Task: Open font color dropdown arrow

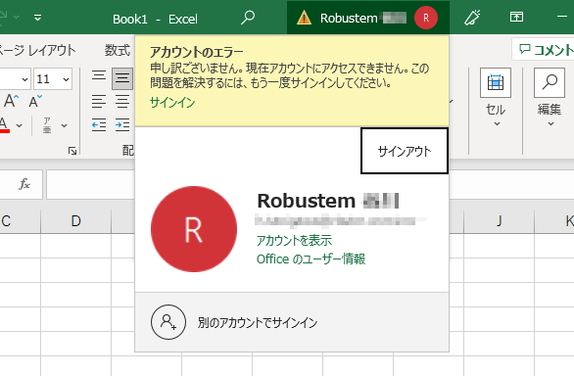Action: [19, 125]
